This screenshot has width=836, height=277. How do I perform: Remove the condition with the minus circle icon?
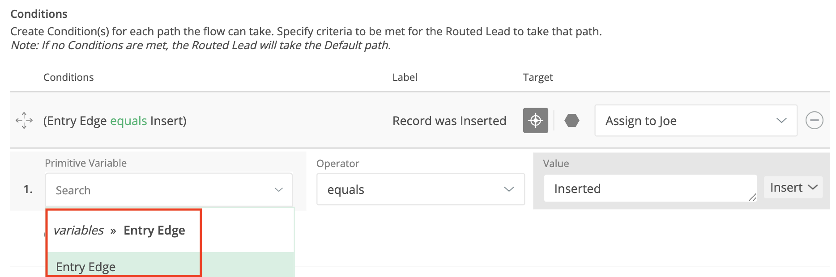pyautogui.click(x=814, y=121)
